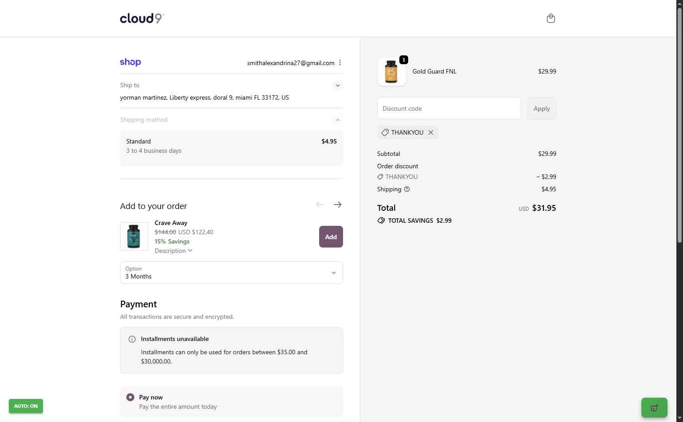Image resolution: width=683 pixels, height=422 pixels.
Task: Open the account options three-dot menu
Action: click(340, 63)
